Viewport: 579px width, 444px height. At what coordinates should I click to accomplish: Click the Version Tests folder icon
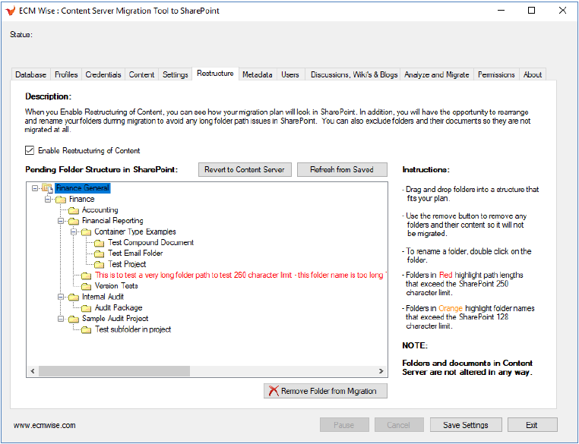[87, 286]
